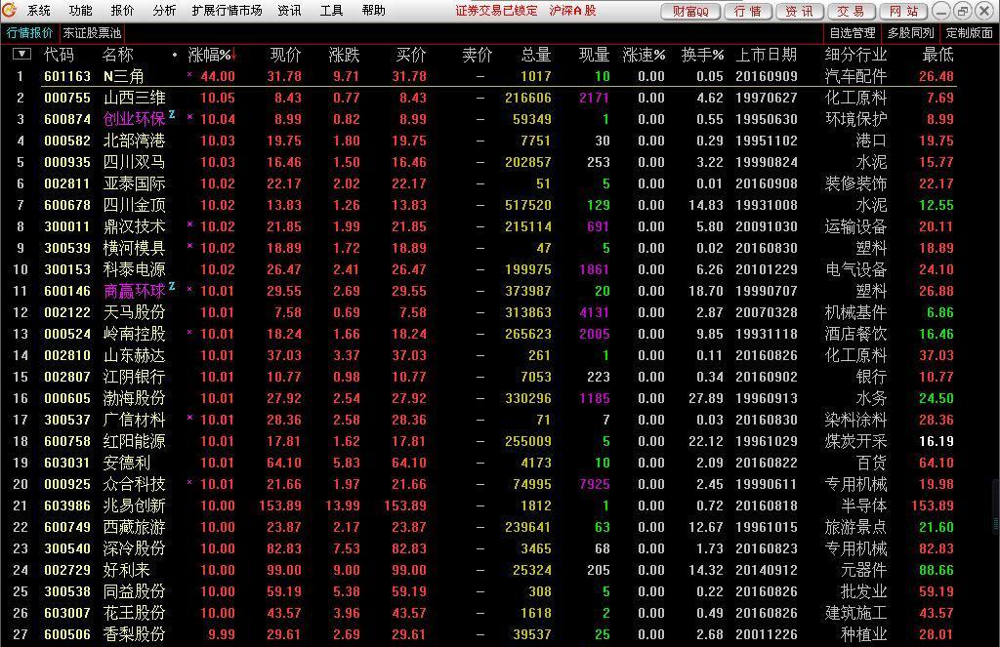
Task: Click the 交易 button
Action: coord(852,11)
